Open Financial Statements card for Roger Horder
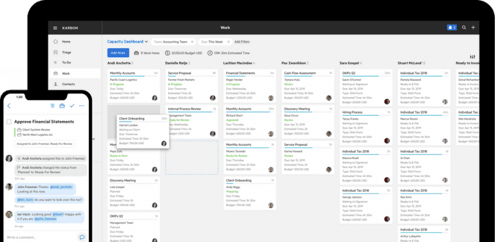Viewport: 495px width, 242px height. 249,86
